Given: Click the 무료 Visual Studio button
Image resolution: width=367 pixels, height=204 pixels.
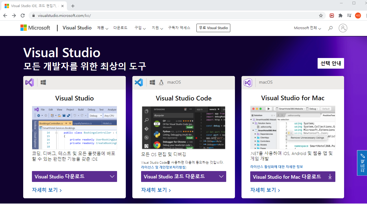Looking at the screenshot, I should pyautogui.click(x=213, y=28).
